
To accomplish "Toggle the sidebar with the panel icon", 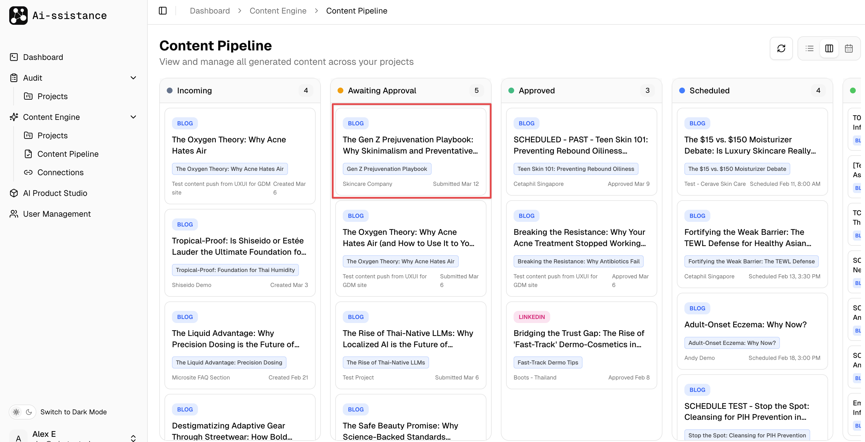I will click(162, 11).
